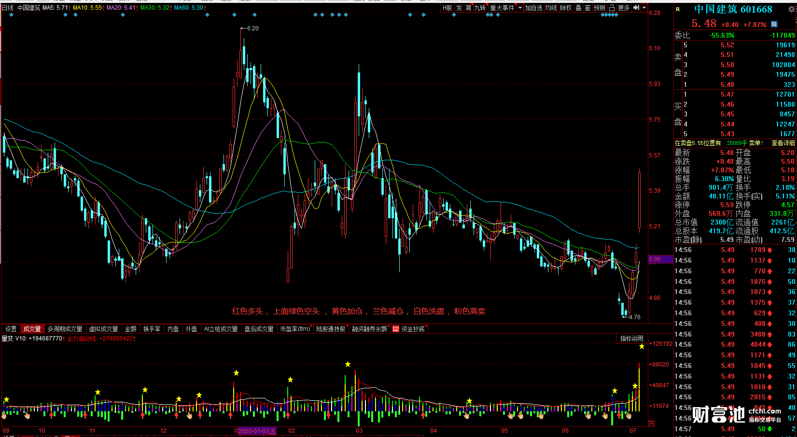Open the 设置 indicator settings tab

point(11,329)
